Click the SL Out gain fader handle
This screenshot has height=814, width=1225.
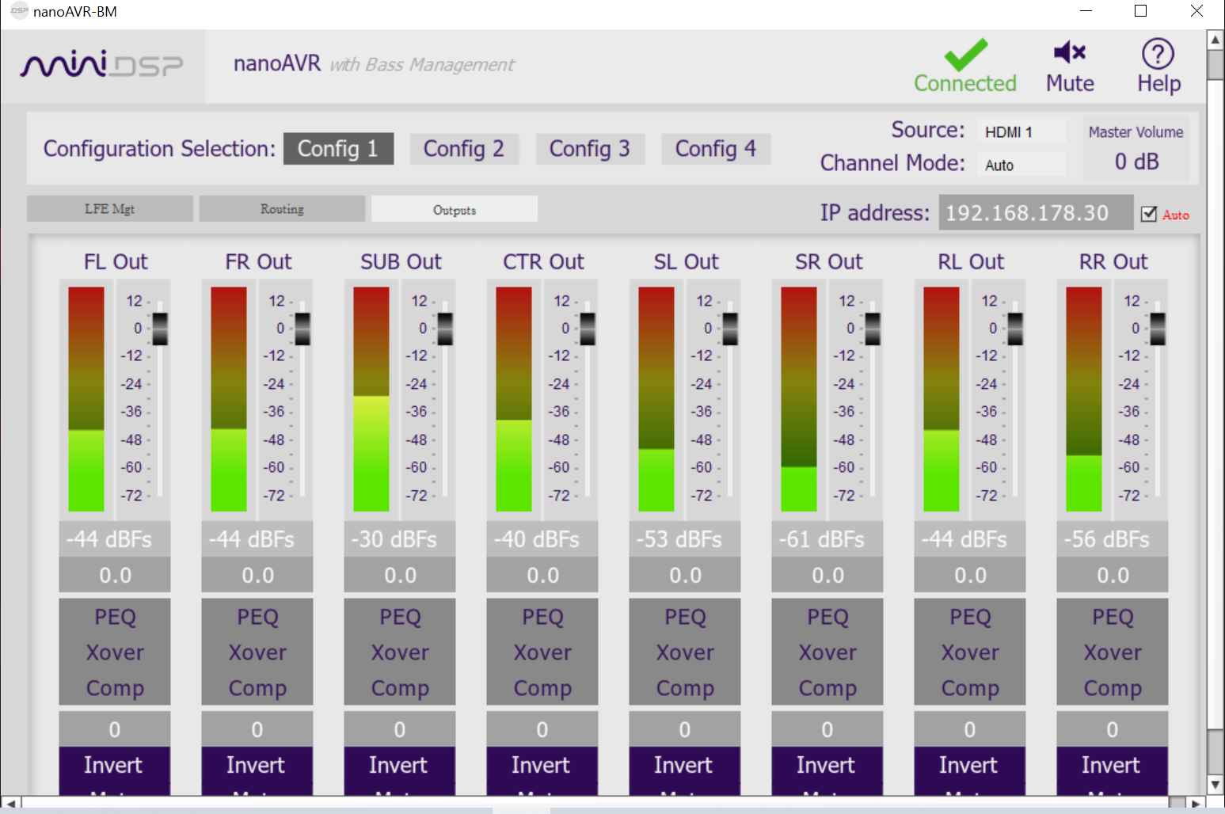[x=730, y=329]
